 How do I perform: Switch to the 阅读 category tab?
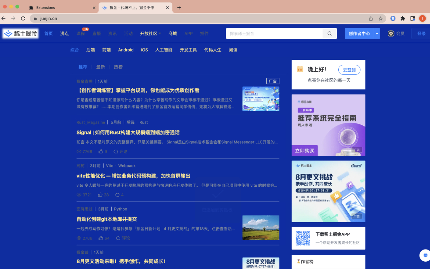click(233, 50)
